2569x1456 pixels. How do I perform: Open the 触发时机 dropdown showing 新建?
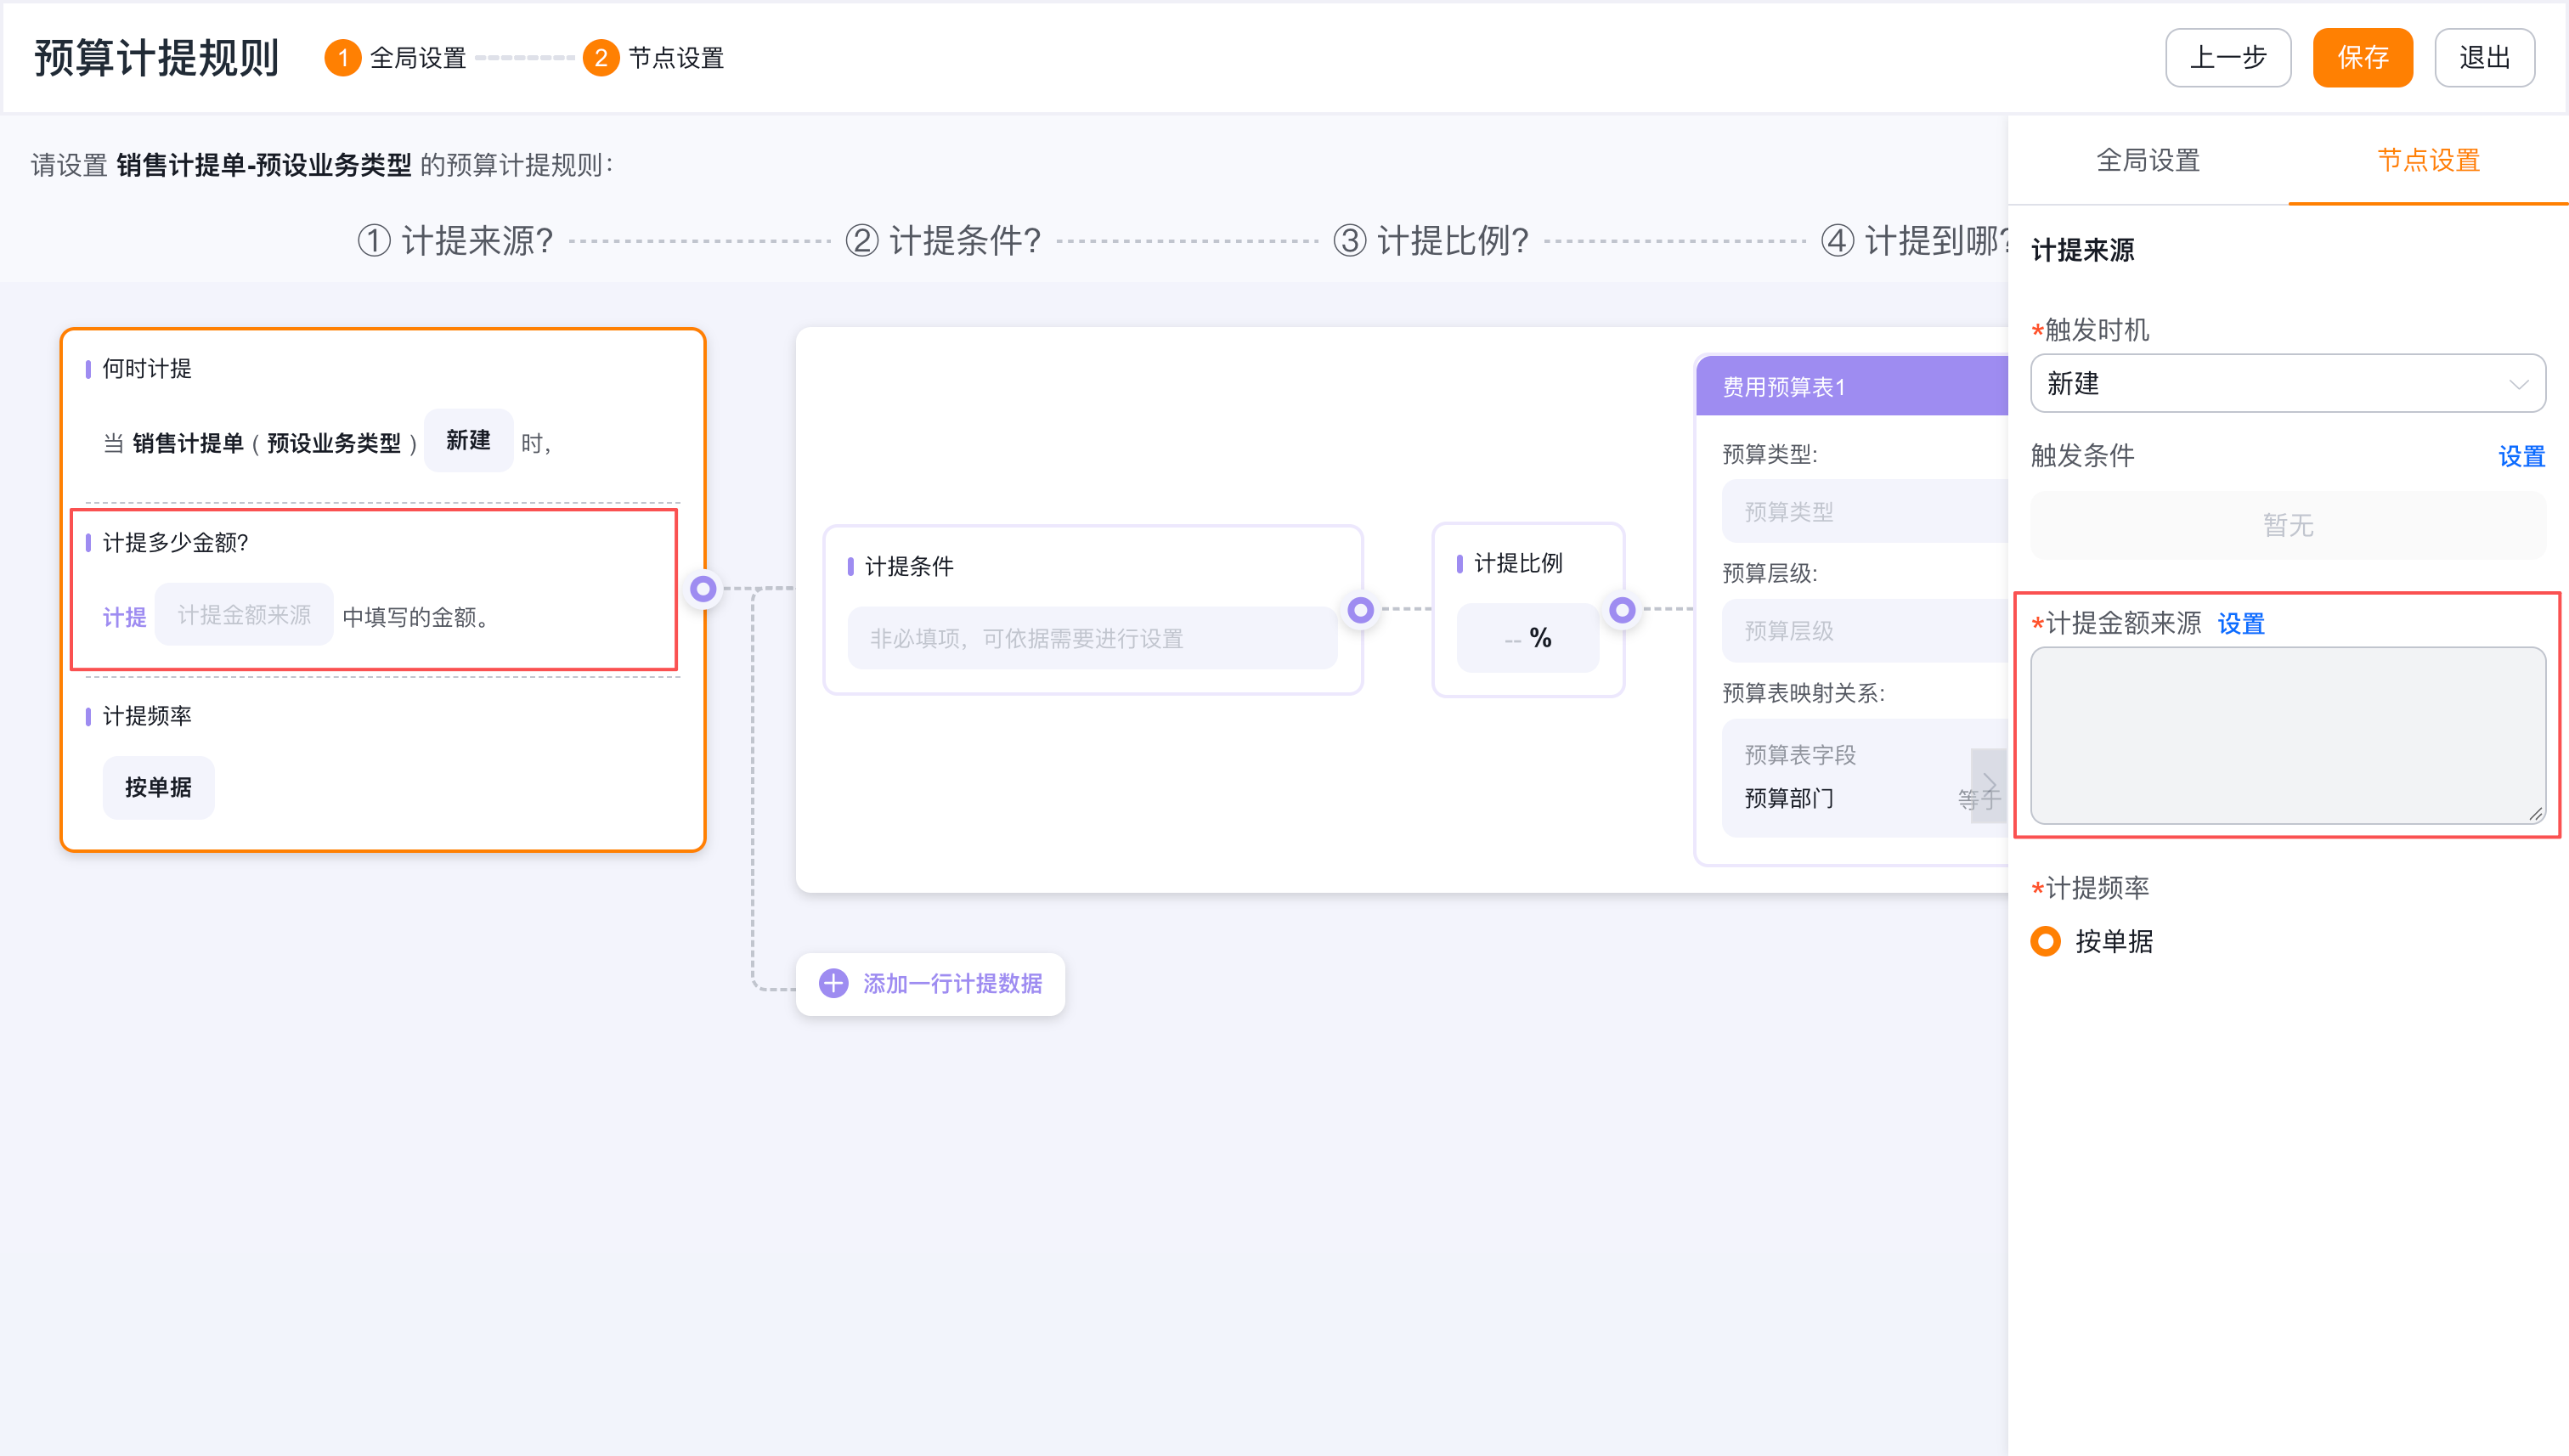(2287, 383)
